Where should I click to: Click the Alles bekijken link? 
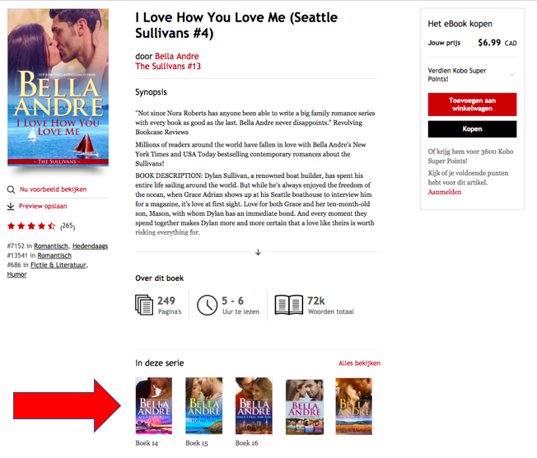[359, 363]
